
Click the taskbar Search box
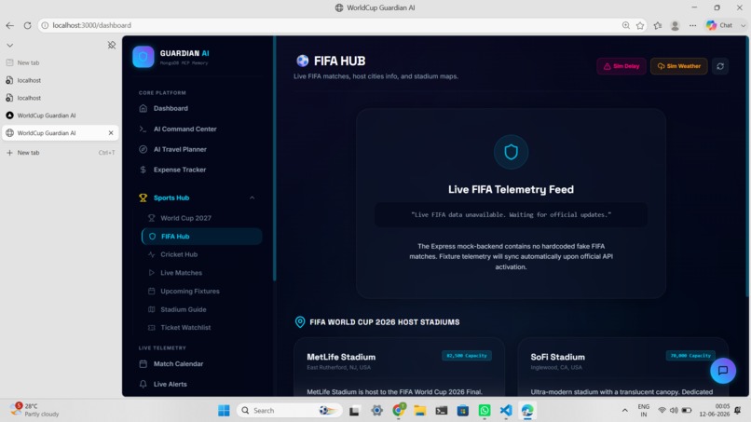290,411
